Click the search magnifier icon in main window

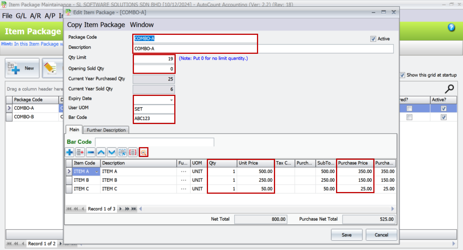click(449, 89)
